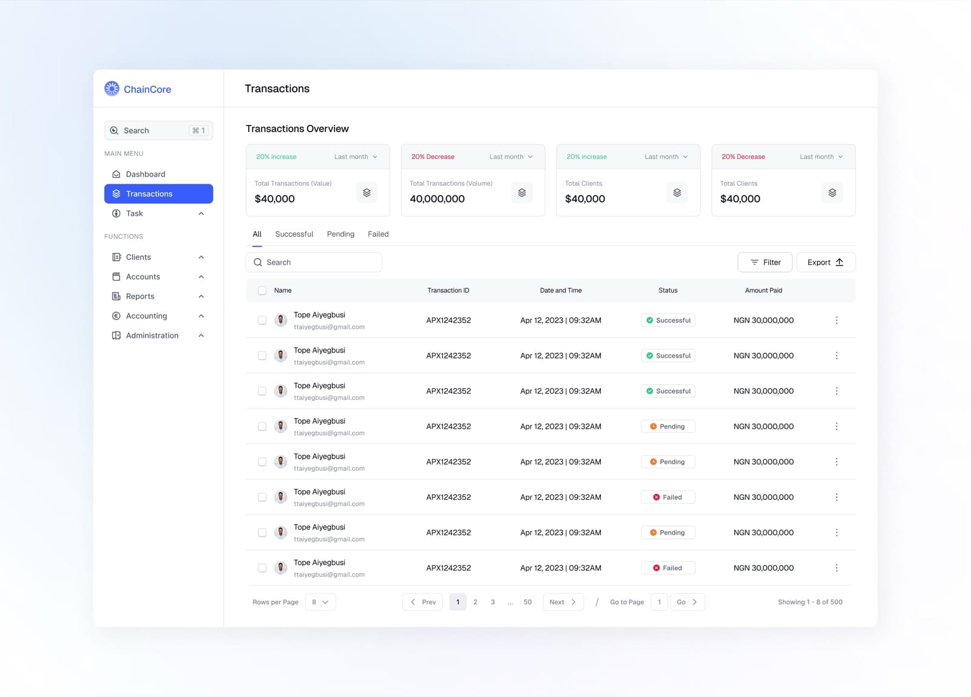Switch to the Successful tab
Image resolution: width=971 pixels, height=697 pixels.
coord(294,234)
